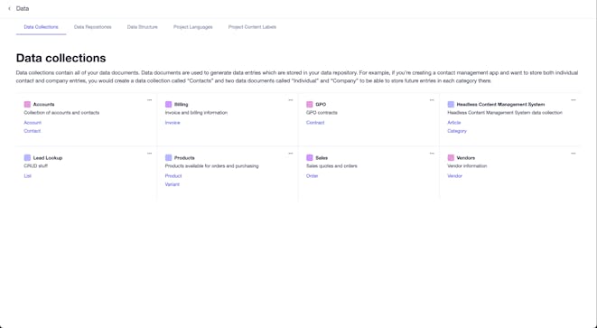Open the Category document link
The width and height of the screenshot is (597, 328).
457,131
